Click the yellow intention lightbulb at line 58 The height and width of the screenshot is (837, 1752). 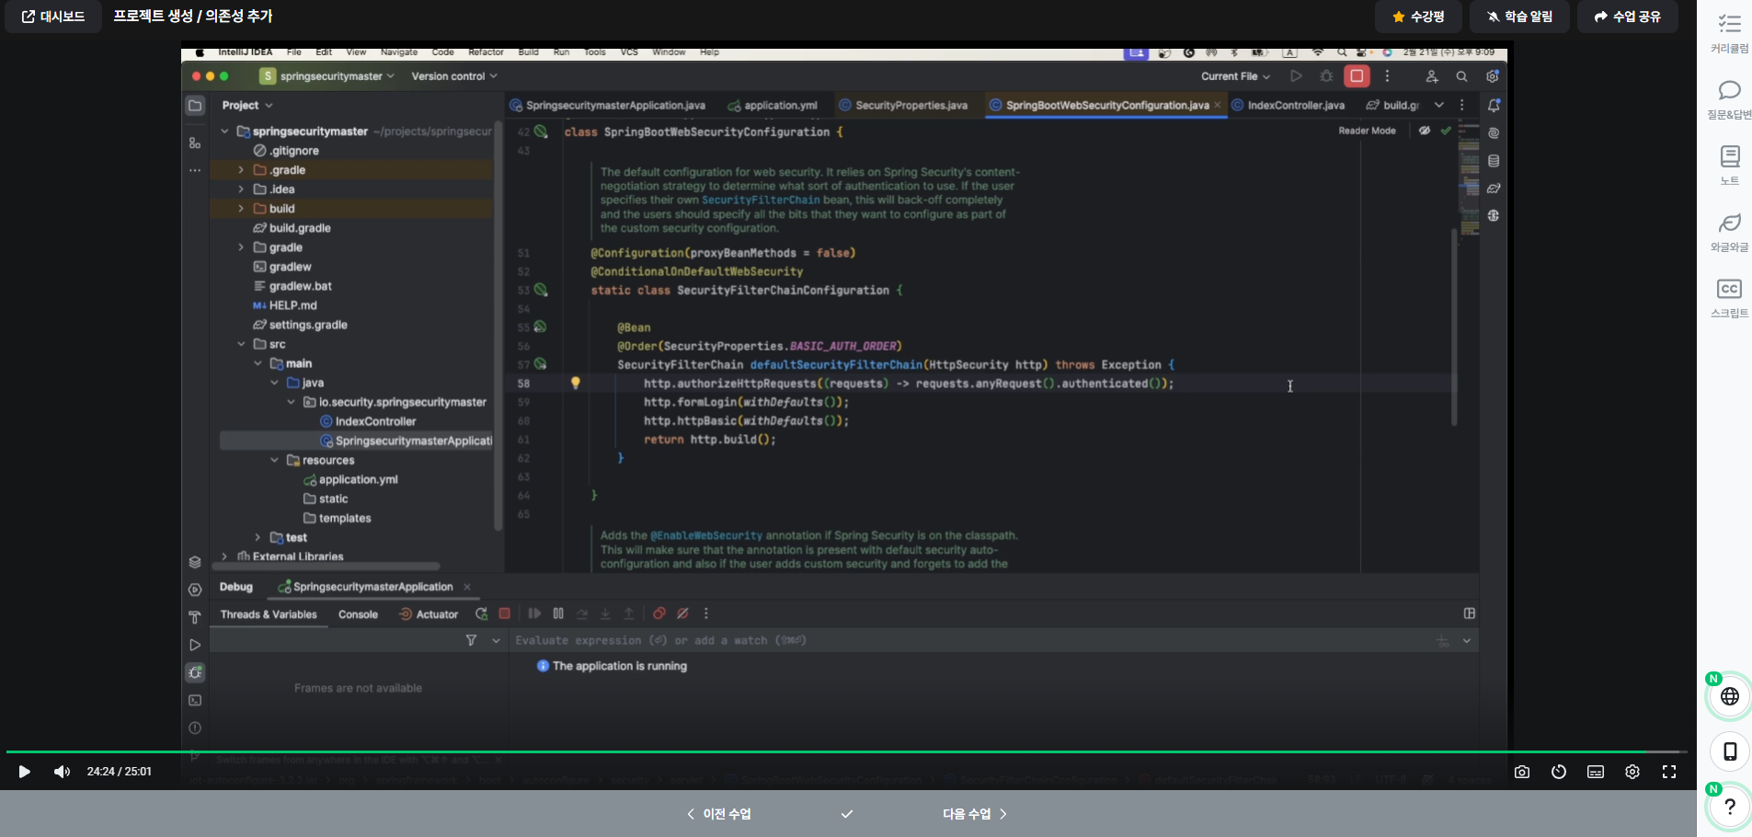(x=576, y=383)
